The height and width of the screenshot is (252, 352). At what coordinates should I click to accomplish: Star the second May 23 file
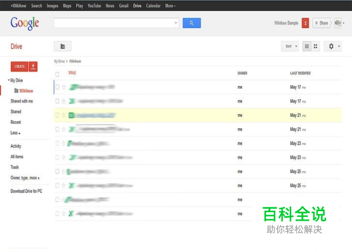click(64, 157)
